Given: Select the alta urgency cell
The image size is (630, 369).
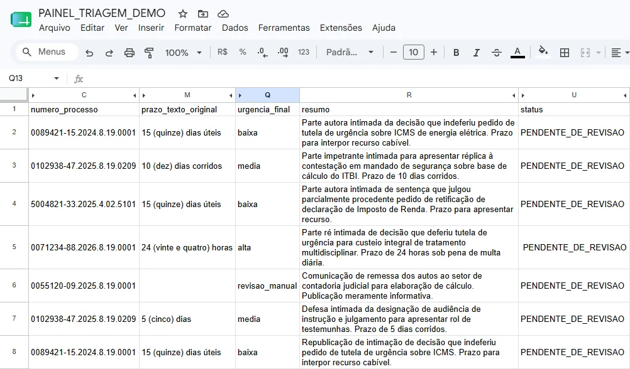Looking at the screenshot, I should tap(268, 247).
